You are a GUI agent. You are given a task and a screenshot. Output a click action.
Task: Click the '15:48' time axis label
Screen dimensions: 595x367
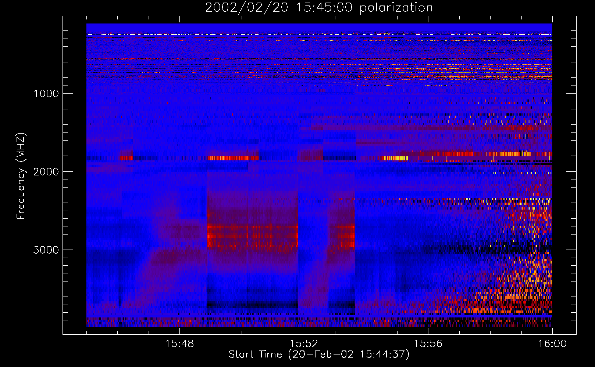click(x=179, y=344)
